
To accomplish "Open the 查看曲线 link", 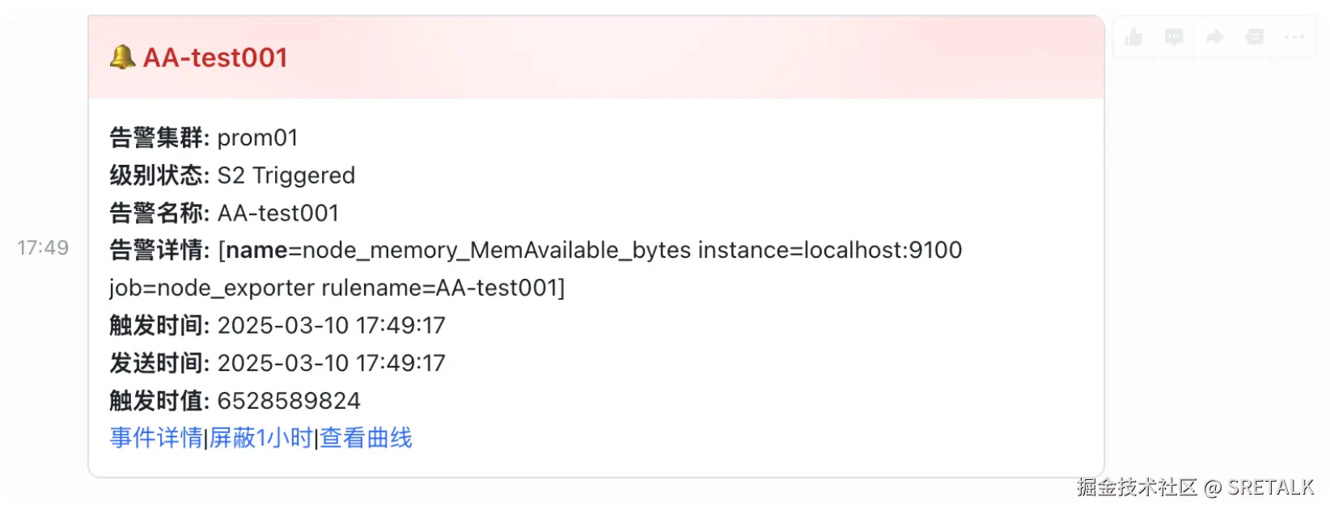I will (x=366, y=438).
